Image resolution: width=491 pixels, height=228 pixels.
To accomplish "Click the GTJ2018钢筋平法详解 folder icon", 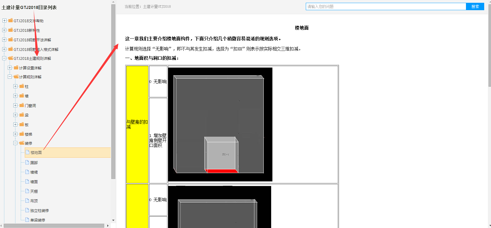I will pyautogui.click(x=11, y=40).
